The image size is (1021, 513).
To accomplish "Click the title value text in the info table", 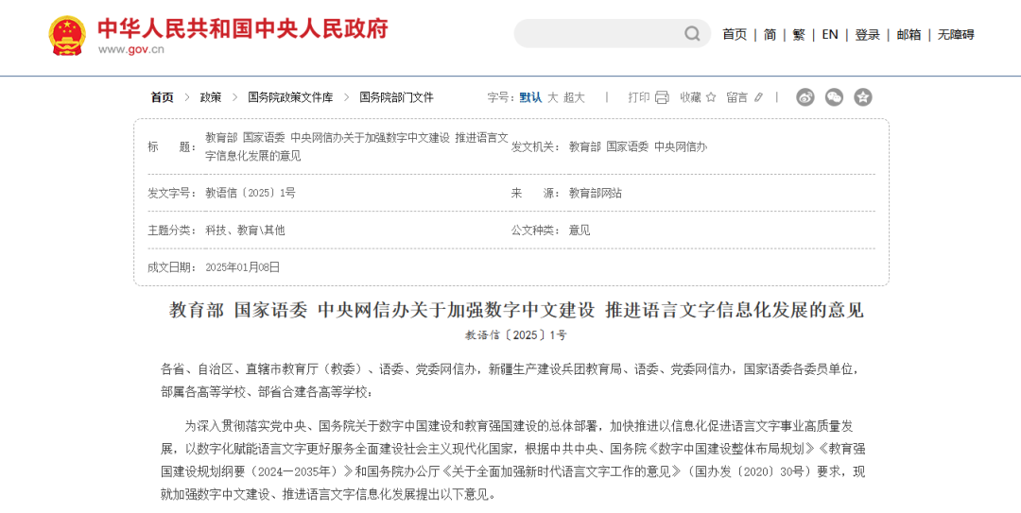I will (356, 147).
